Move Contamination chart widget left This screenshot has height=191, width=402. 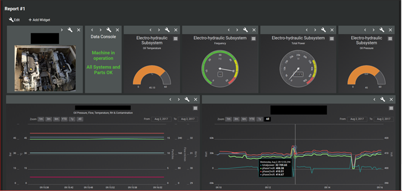[170, 100]
